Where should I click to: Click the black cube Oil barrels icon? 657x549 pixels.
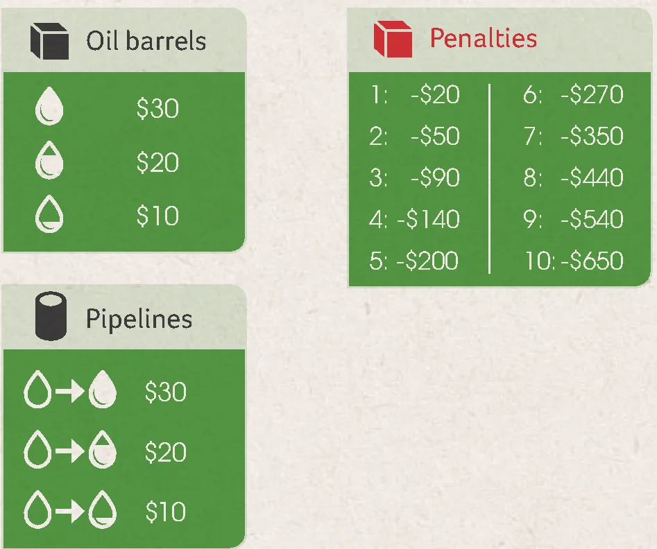49,41
